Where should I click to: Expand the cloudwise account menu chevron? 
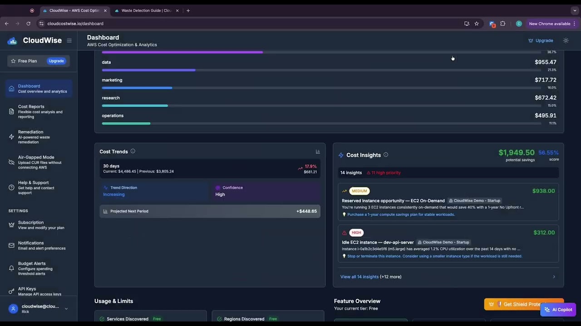point(66,309)
